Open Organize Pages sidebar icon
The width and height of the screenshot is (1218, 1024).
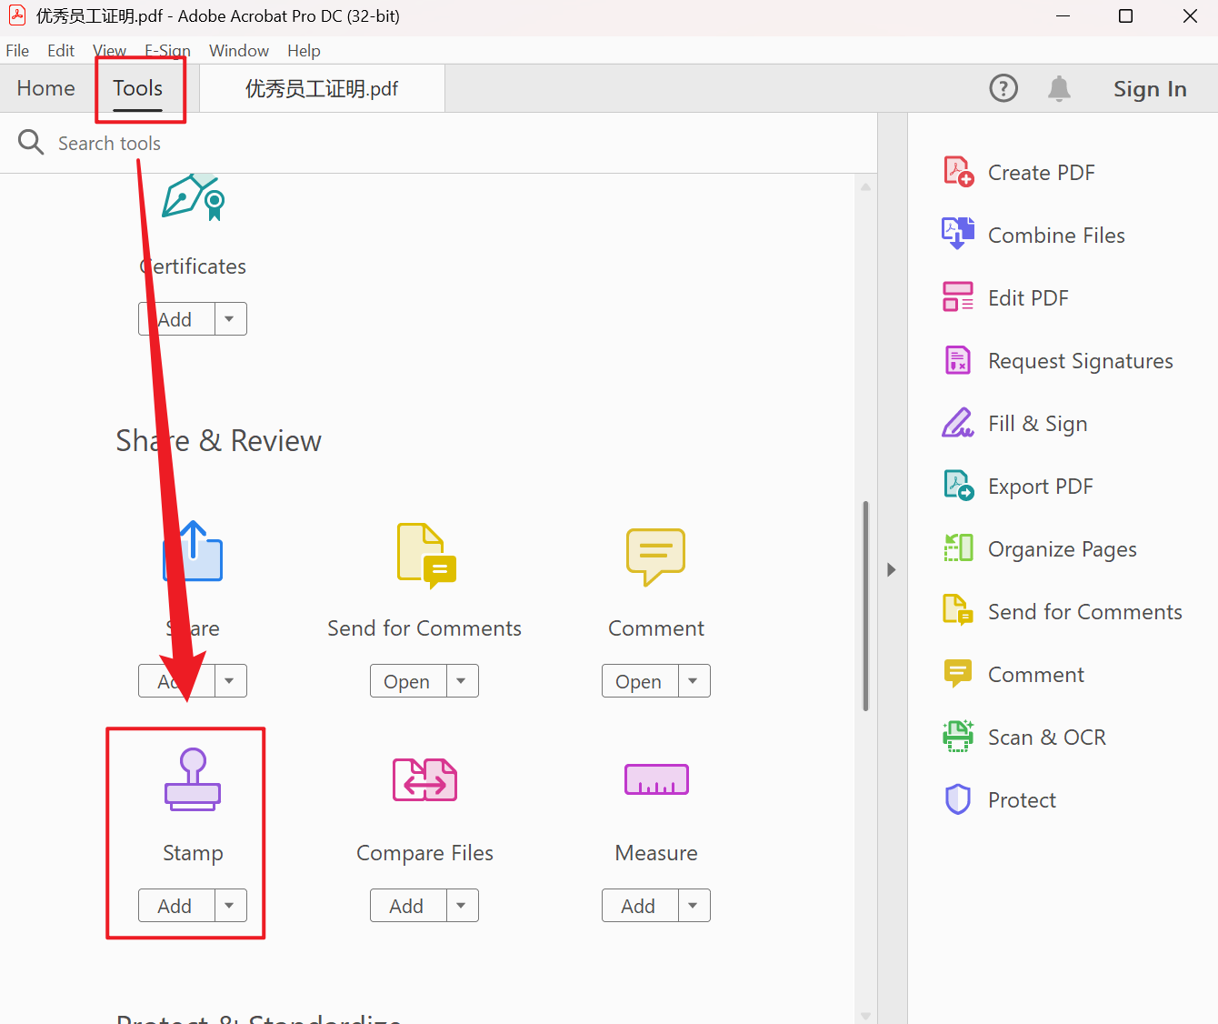tap(958, 548)
